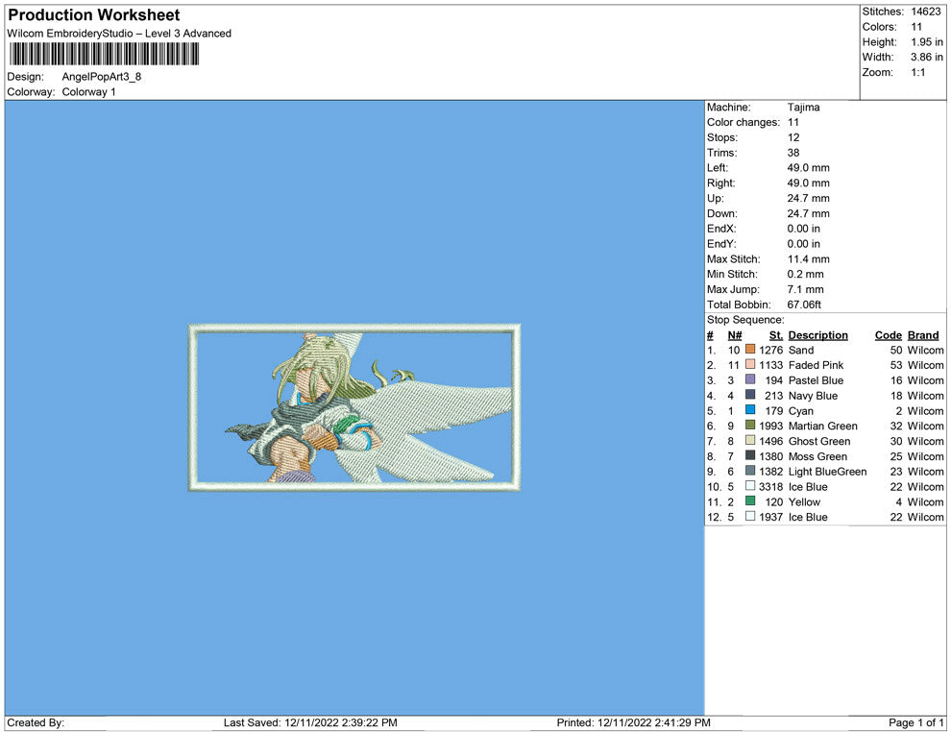Screen dimensions: 951x732
Task: Click the Description column header
Action: pos(817,335)
